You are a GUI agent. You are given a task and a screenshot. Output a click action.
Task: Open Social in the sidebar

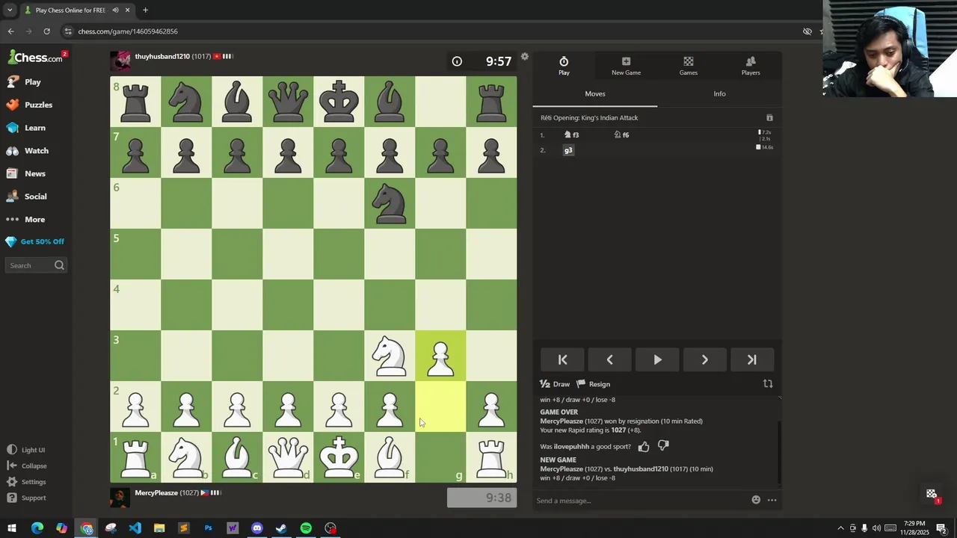point(36,197)
